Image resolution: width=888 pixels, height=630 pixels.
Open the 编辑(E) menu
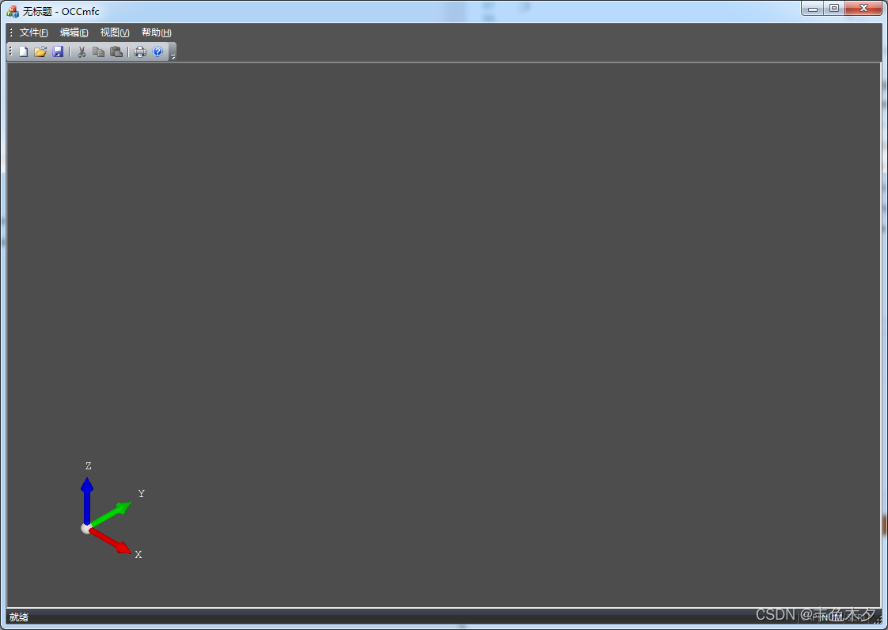click(74, 32)
